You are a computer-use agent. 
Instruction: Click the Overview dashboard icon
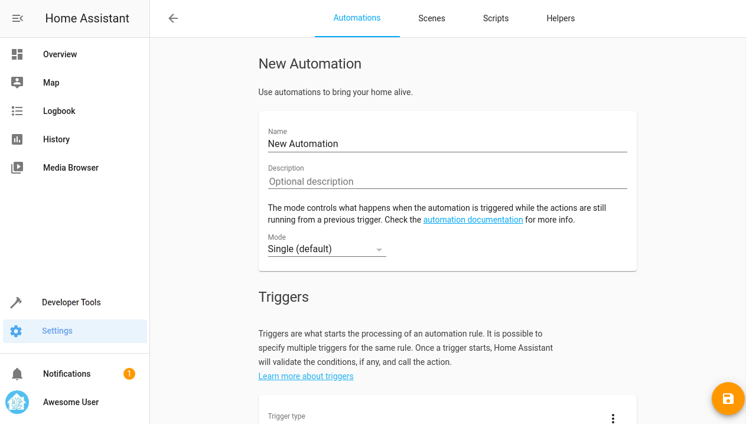17,54
